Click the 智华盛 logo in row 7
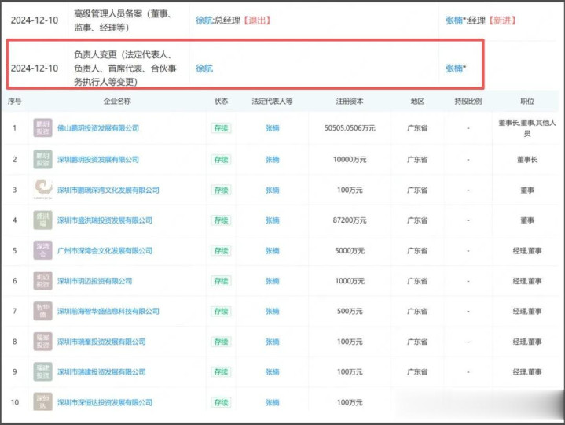Image resolution: width=565 pixels, height=425 pixels. 42,311
